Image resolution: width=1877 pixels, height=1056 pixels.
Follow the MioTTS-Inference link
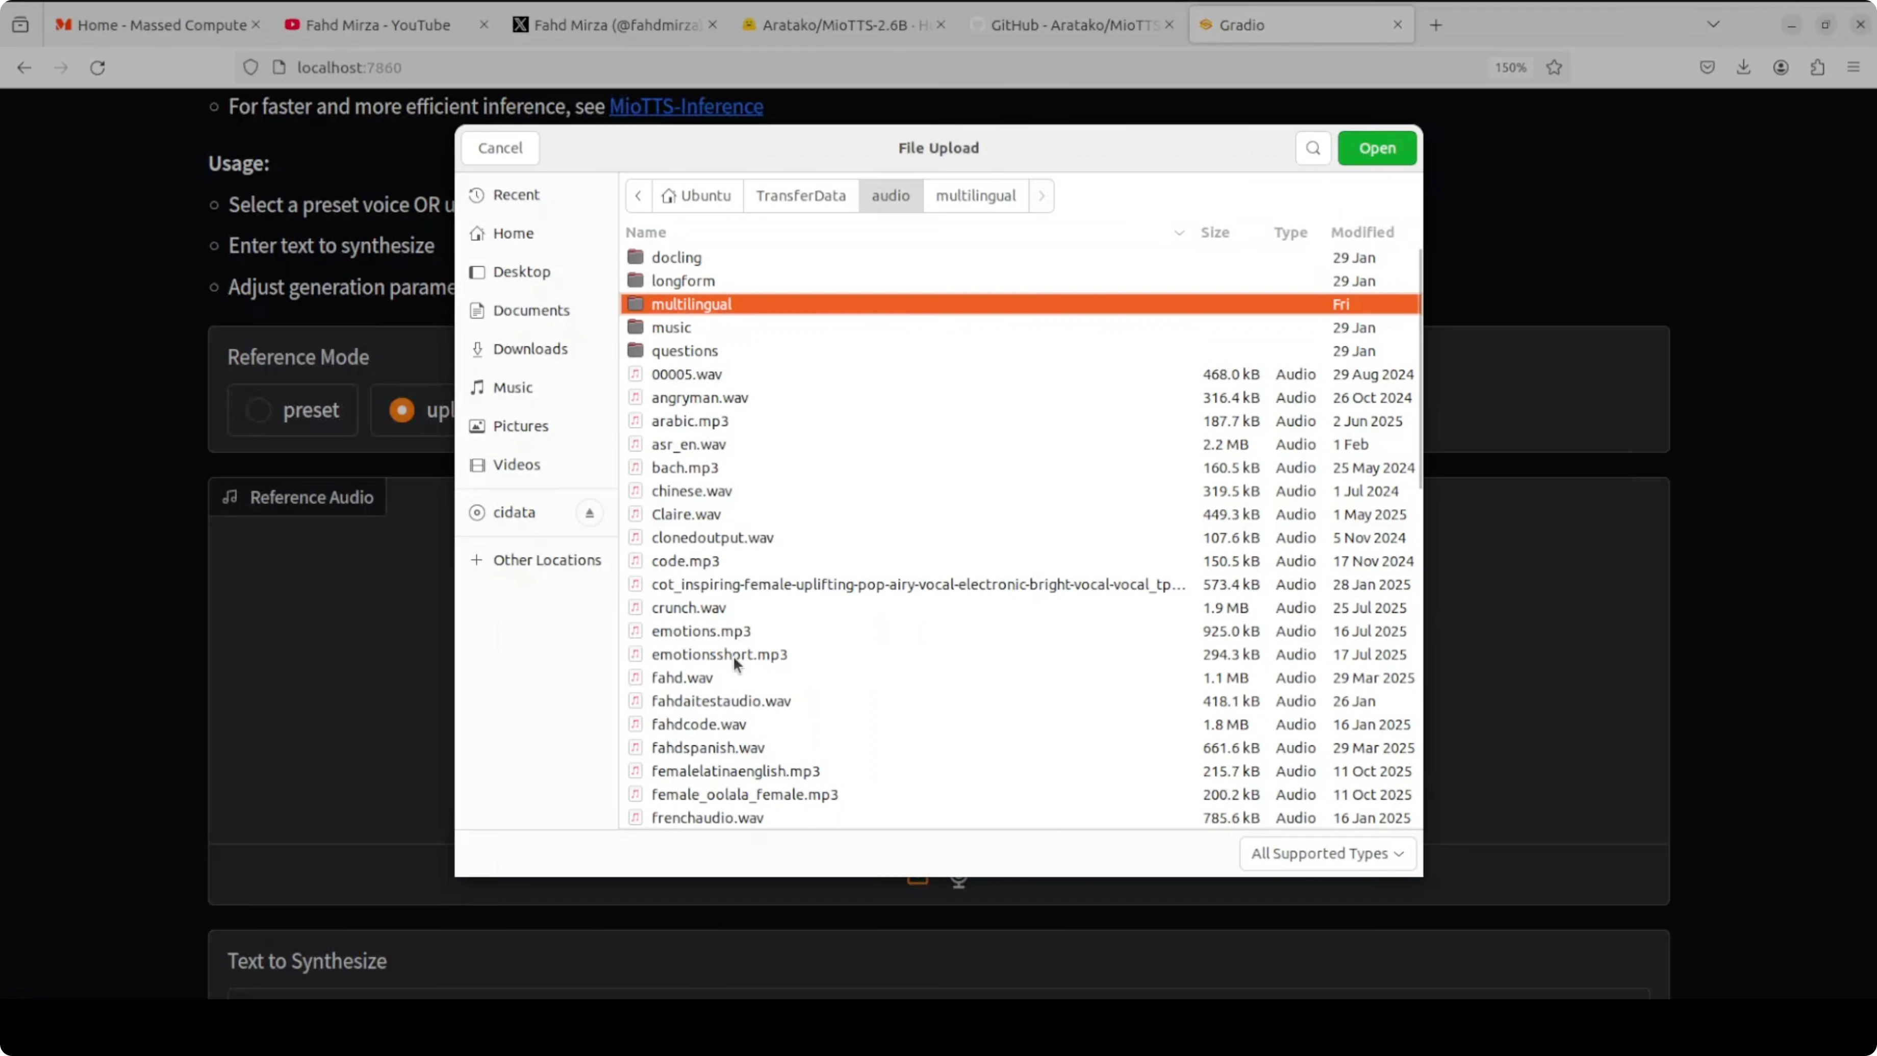coord(686,107)
